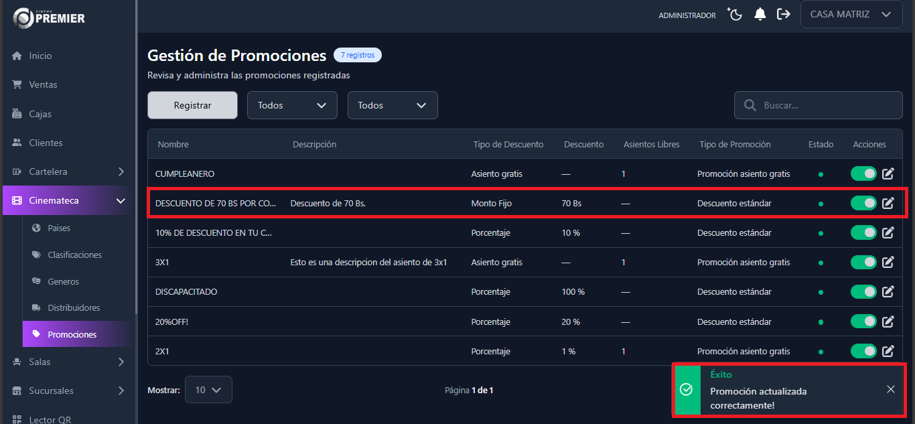The height and width of the screenshot is (424, 915).
Task: Click the logout icon in header
Action: click(x=783, y=14)
